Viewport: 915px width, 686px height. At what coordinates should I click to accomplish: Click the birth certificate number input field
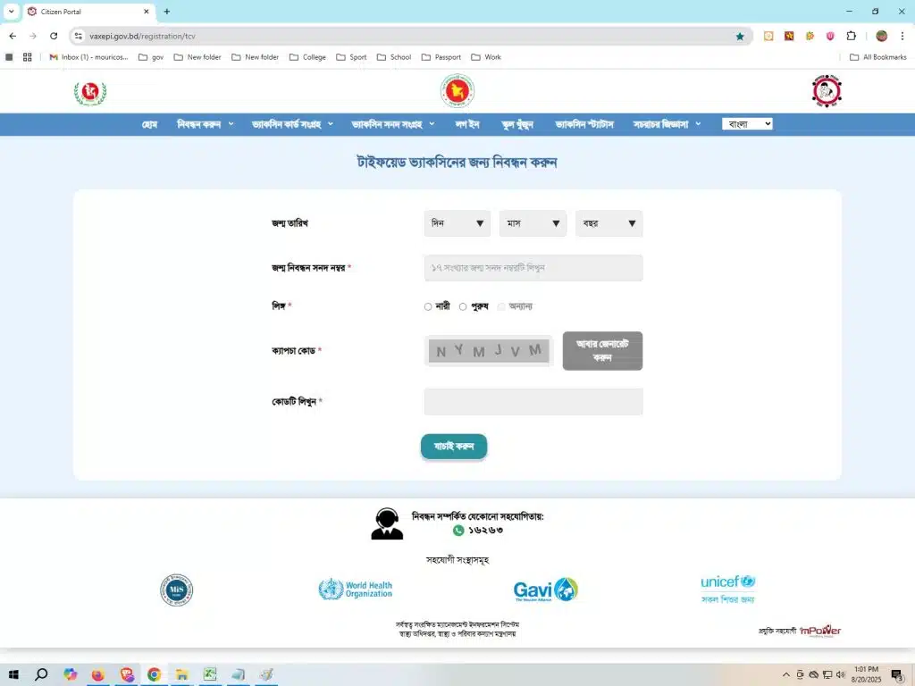(533, 268)
